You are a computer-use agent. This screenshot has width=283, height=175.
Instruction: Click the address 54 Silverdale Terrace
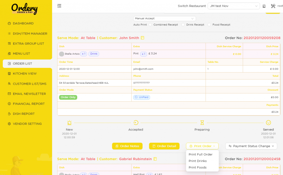point(84,83)
